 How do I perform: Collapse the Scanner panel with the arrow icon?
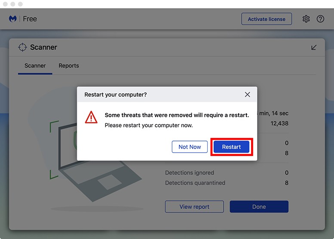tap(314, 47)
